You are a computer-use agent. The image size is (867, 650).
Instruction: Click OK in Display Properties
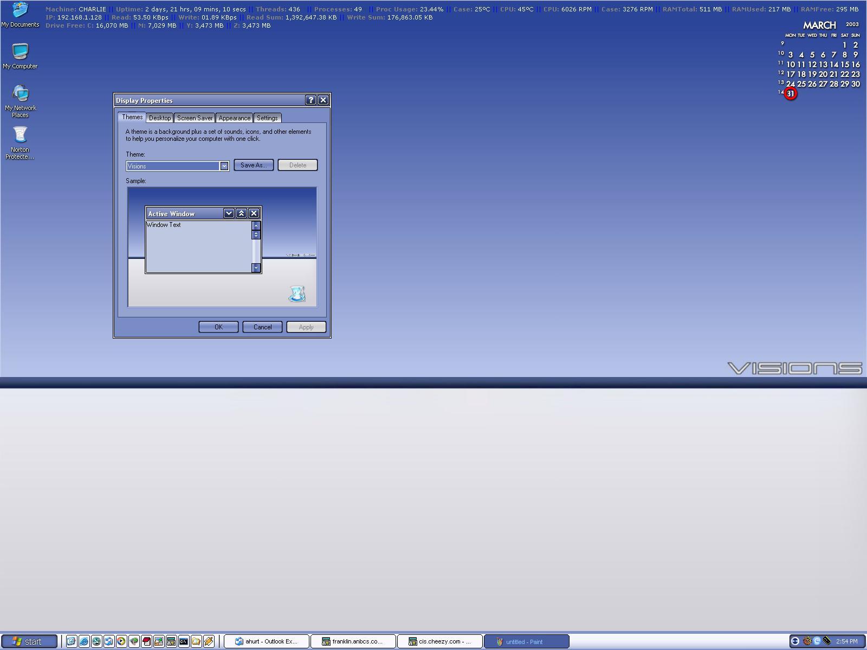[218, 327]
